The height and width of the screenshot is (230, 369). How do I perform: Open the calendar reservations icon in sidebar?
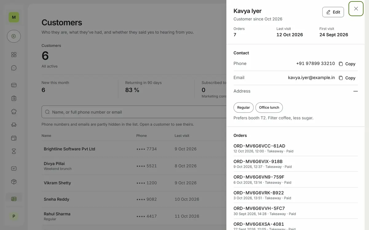(14, 138)
